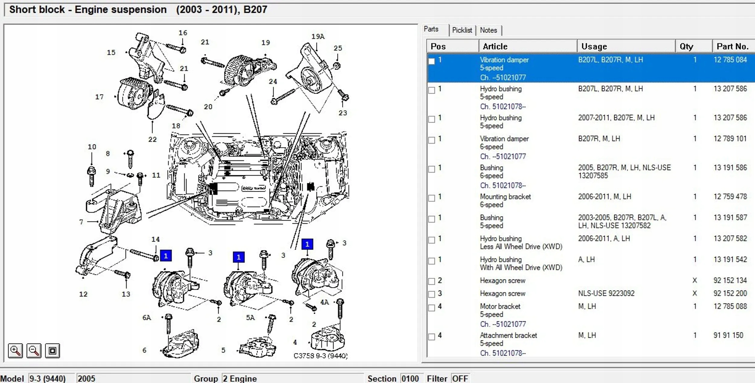Click the fit-to-window diagram icon
This screenshot has width=755, height=383.
pos(53,351)
